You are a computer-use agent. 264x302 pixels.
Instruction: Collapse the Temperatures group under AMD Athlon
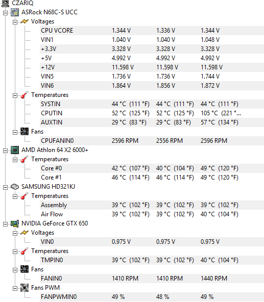pyautogui.click(x=15, y=160)
